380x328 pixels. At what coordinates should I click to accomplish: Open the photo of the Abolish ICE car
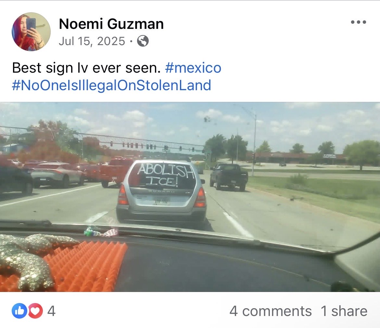coord(190,197)
